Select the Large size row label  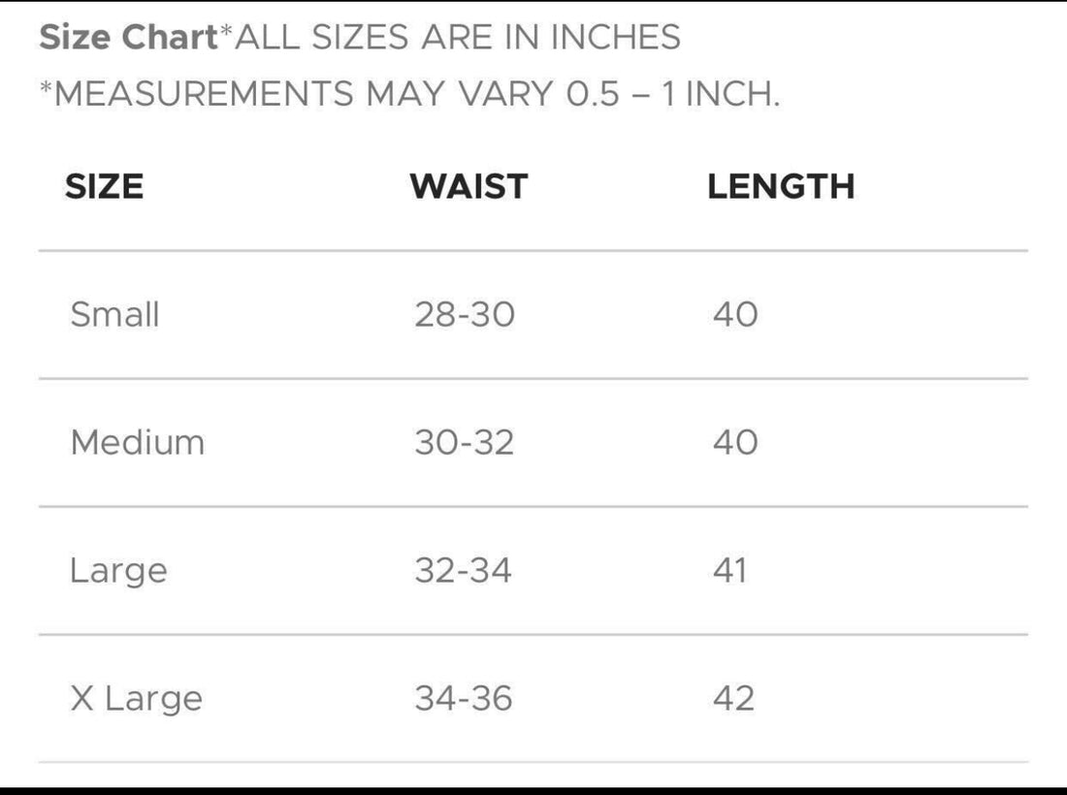click(118, 570)
